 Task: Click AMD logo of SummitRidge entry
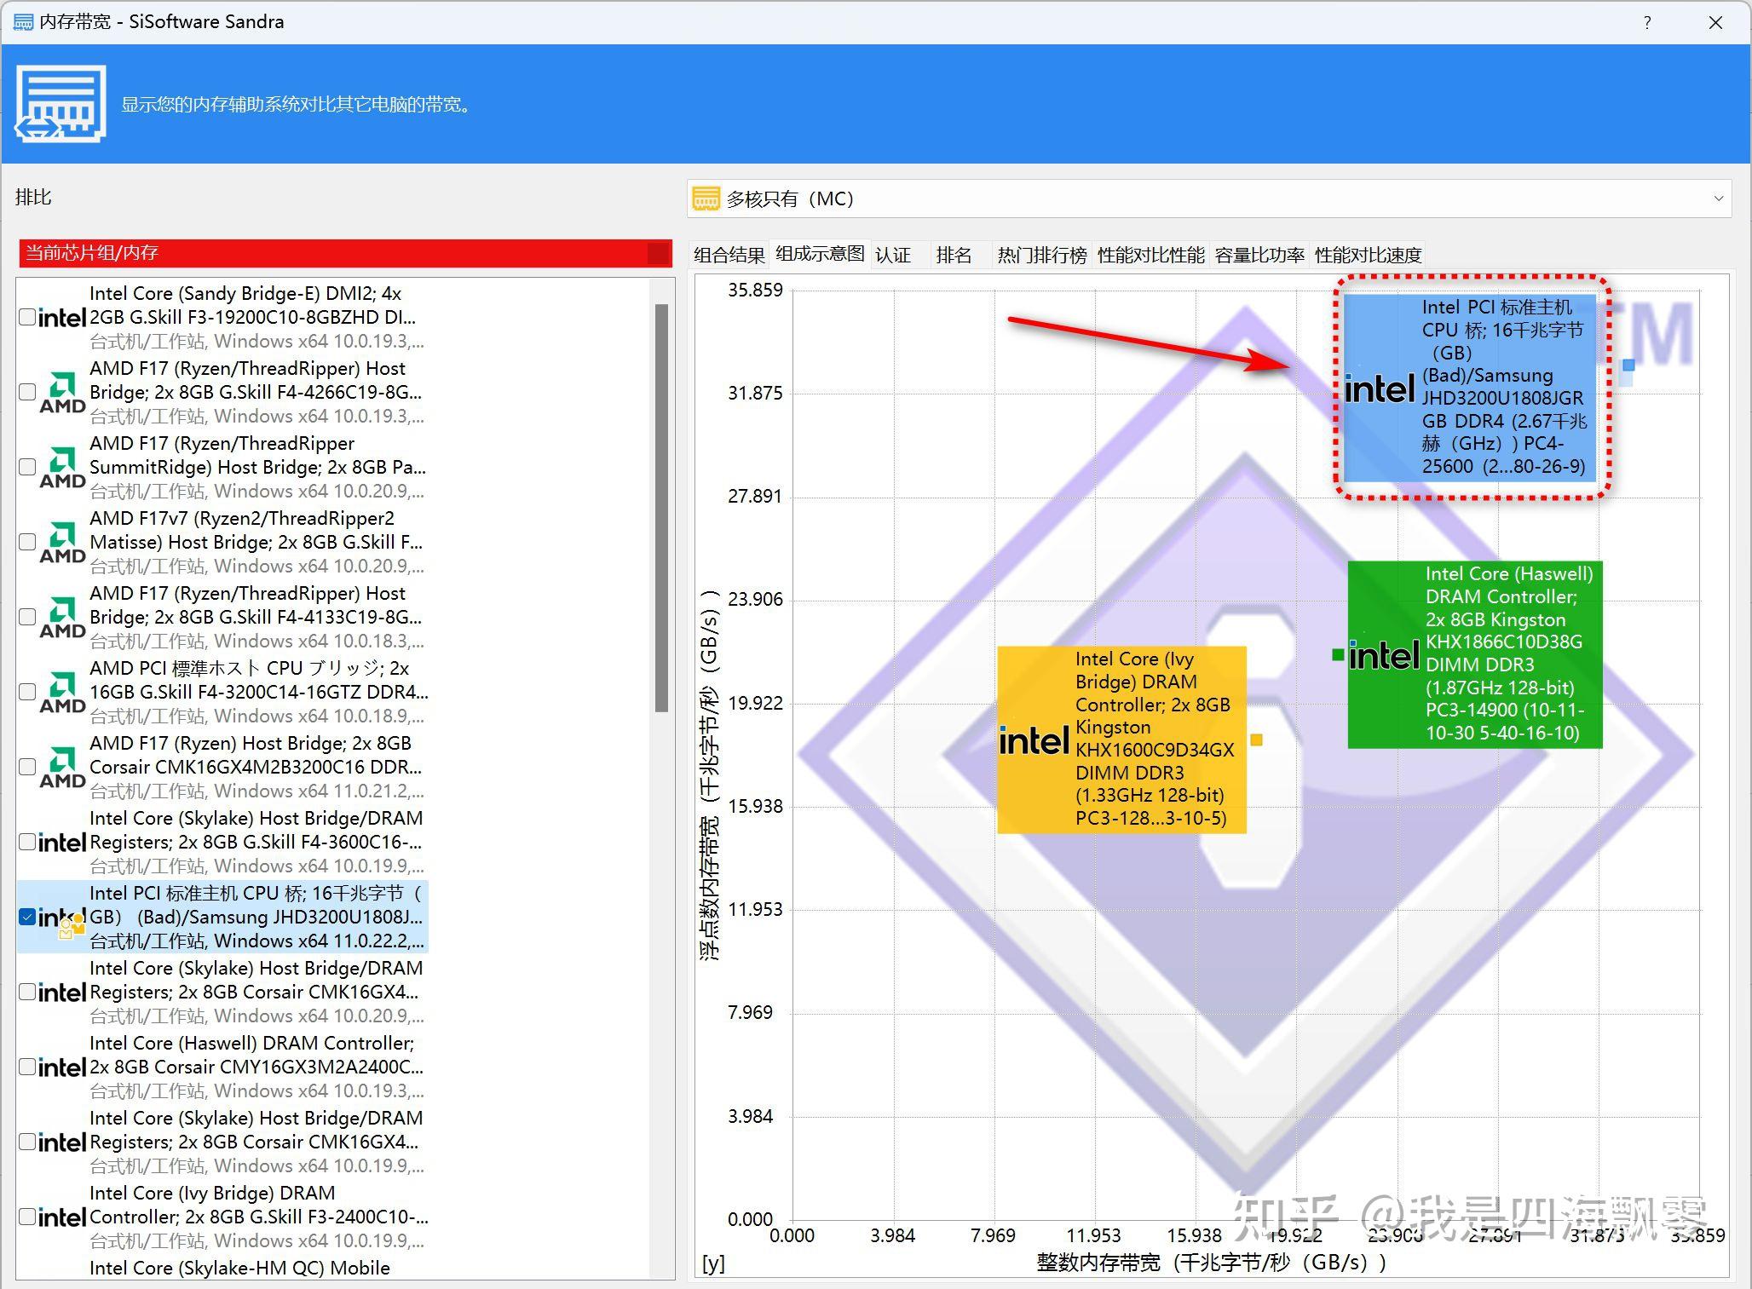tap(62, 468)
